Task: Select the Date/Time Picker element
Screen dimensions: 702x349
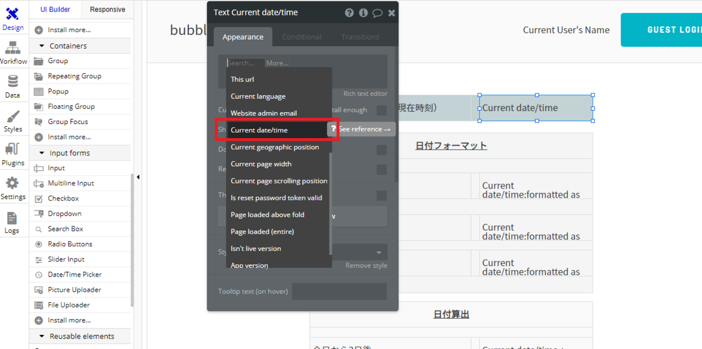Action: coord(81,274)
